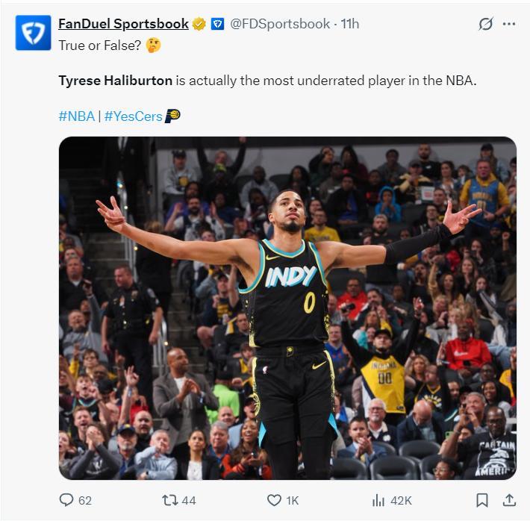
Task: Share the post via share icon
Action: [510, 500]
